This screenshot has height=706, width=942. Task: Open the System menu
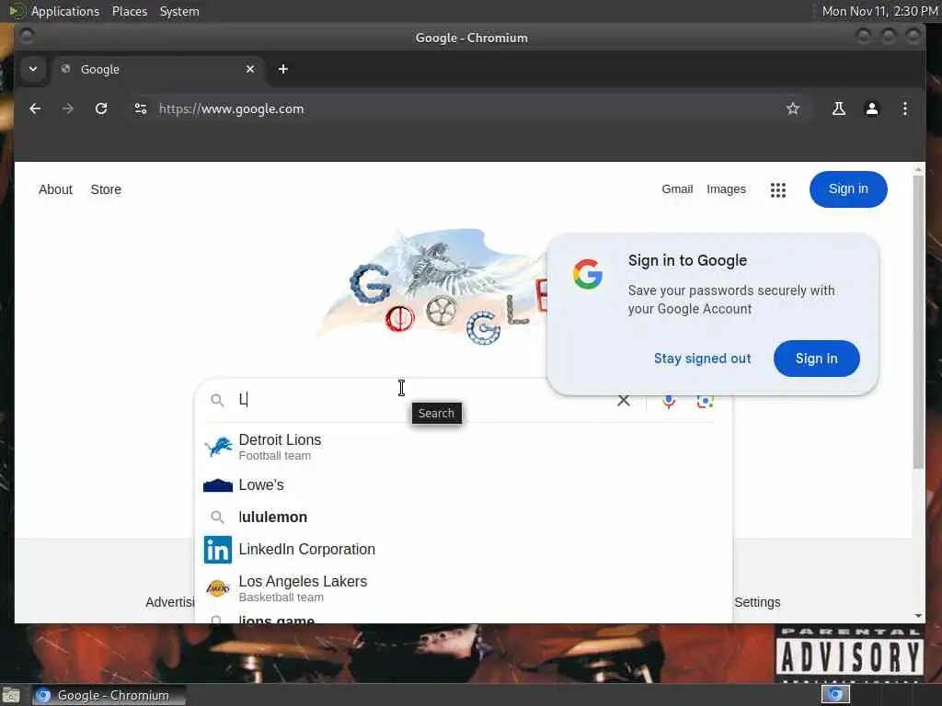[179, 11]
